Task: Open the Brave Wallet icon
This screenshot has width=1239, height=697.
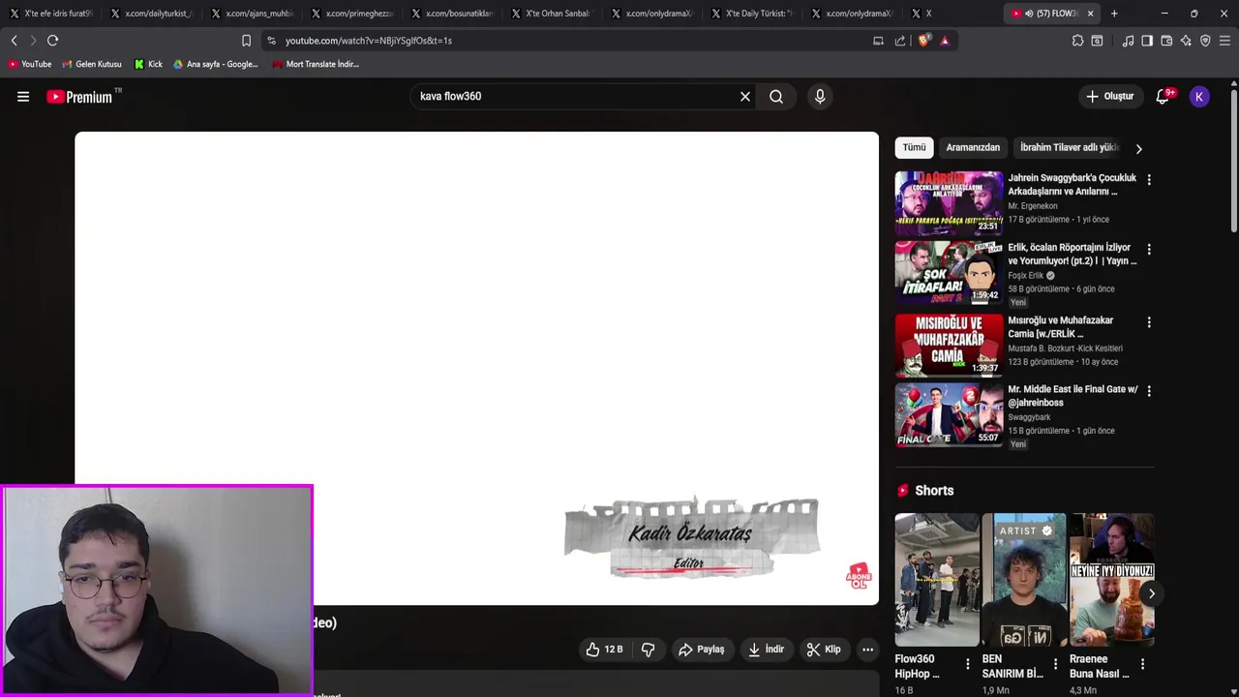Action: tap(1166, 41)
